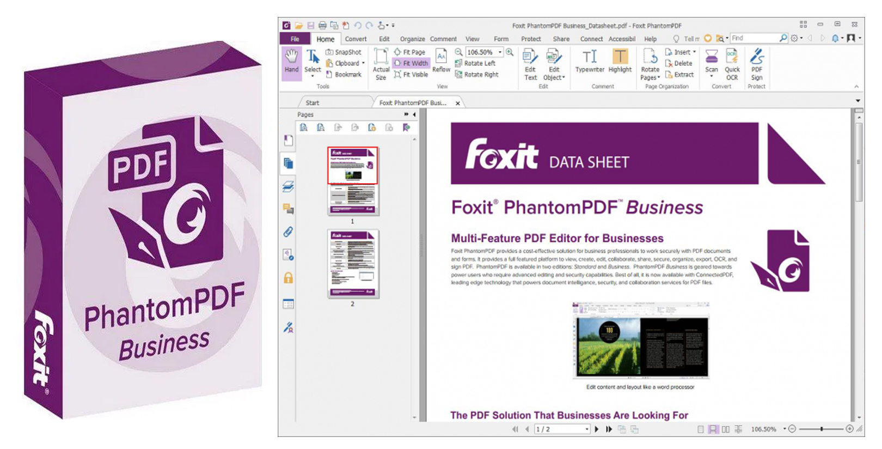882x449 pixels.
Task: Jump to last page in status bar
Action: pyautogui.click(x=609, y=429)
